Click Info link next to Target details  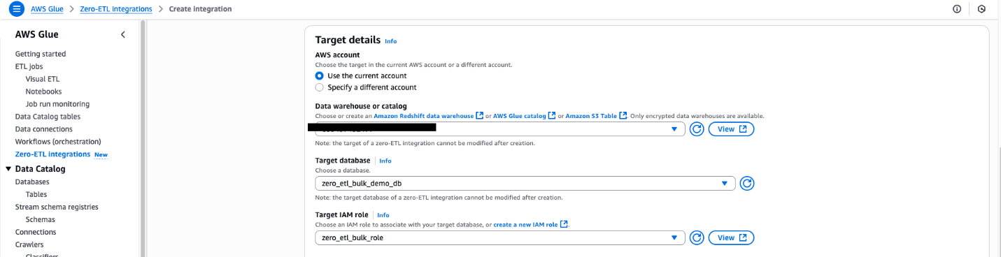point(390,41)
